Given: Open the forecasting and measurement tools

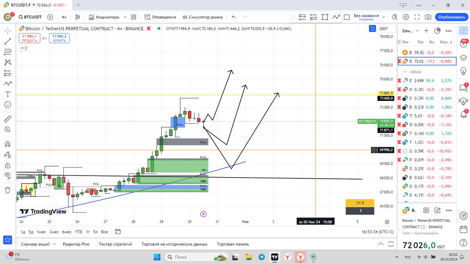Looking at the screenshot, I should pos(7,73).
